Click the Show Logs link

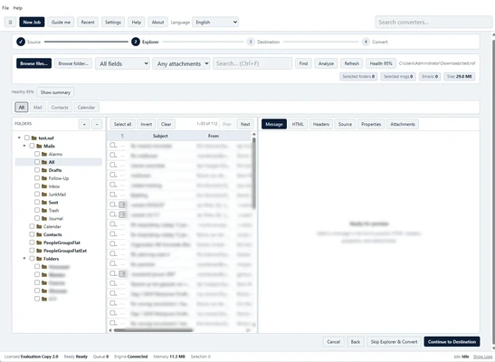[x=482, y=357]
